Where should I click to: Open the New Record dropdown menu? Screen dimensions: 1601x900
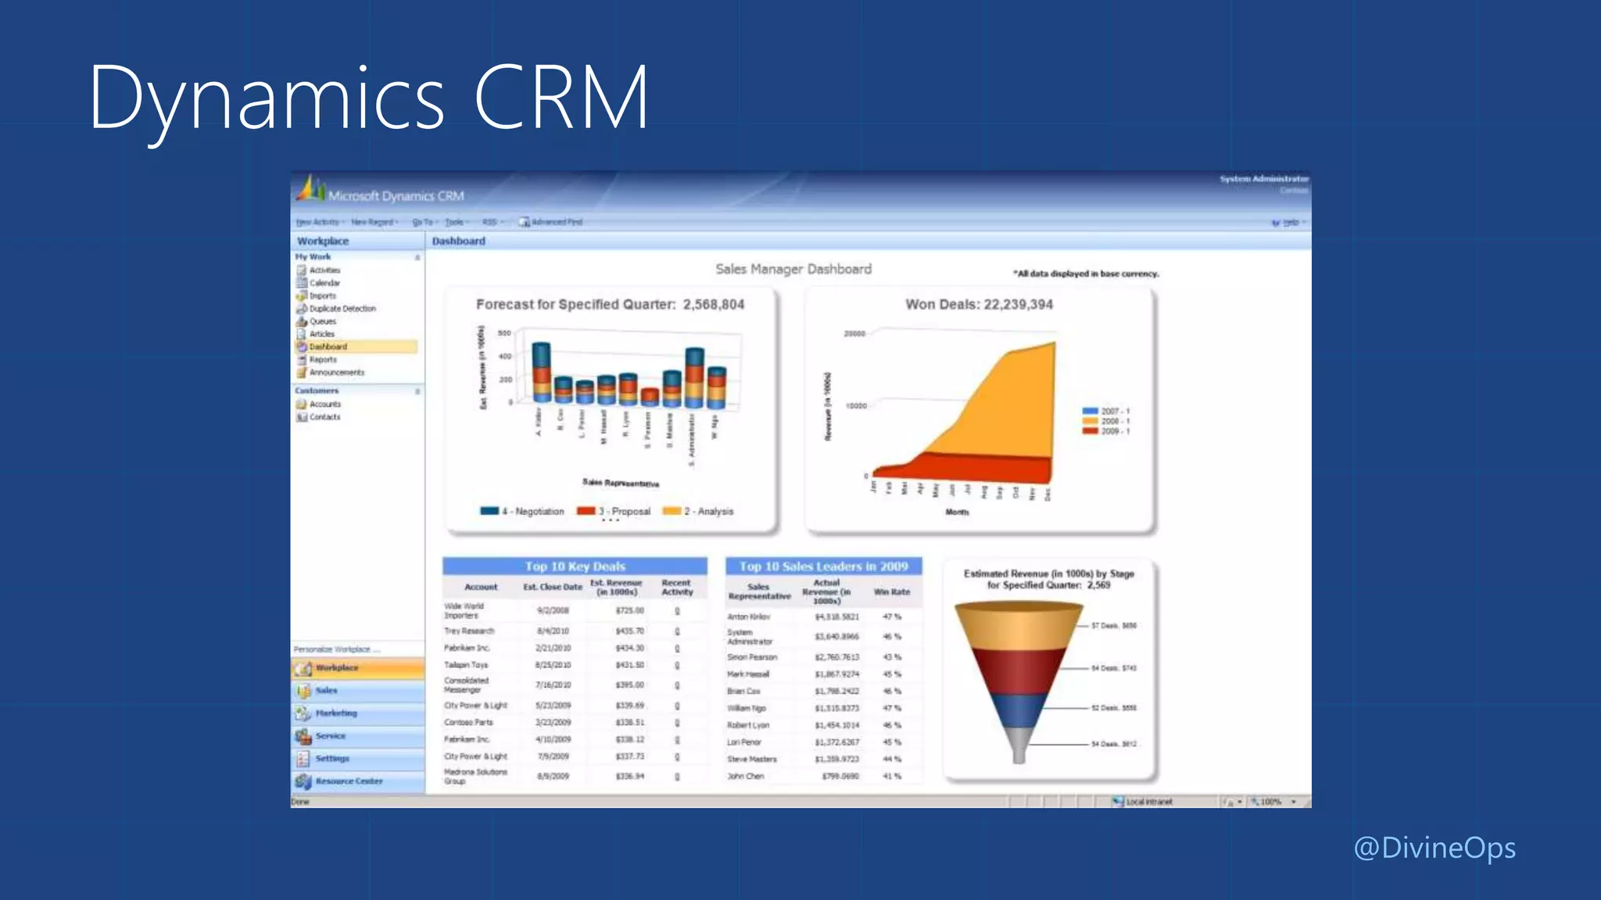point(374,223)
